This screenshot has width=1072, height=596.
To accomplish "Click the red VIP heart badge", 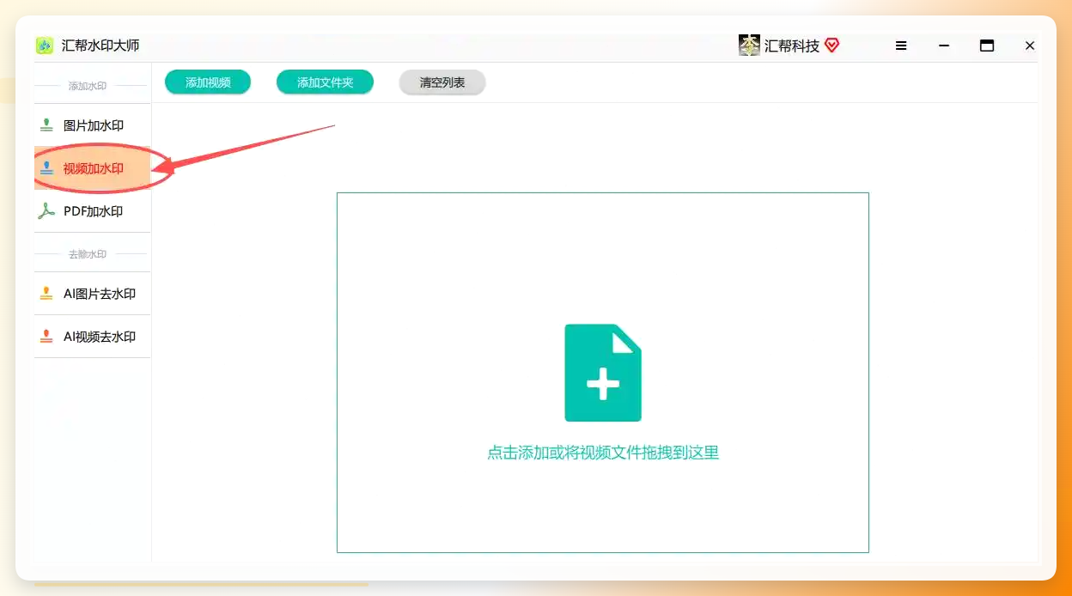I will click(x=831, y=46).
